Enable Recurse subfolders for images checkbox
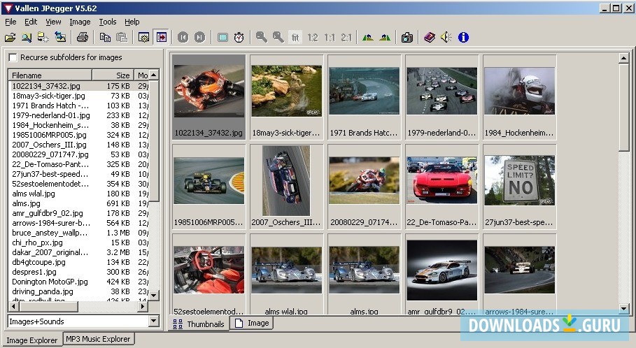636x348 pixels. [x=13, y=57]
